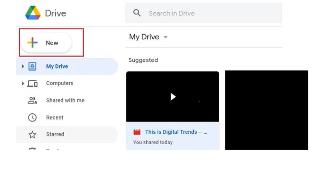
Task: Click the magnifier search icon
Action: pos(137,13)
